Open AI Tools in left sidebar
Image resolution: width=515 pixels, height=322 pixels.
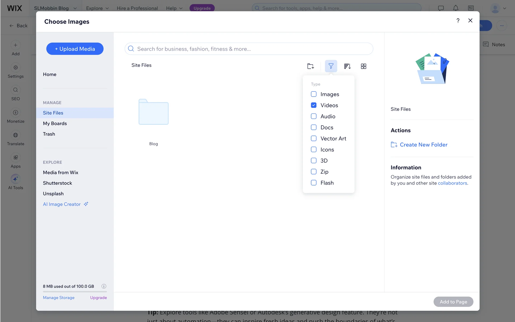coord(16,182)
